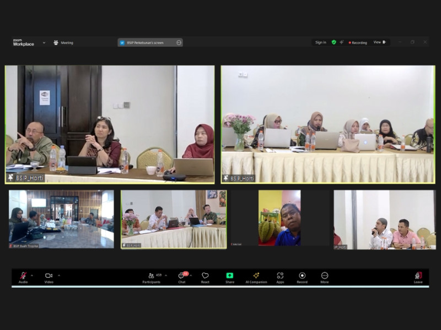Click the Sign in button

click(320, 42)
